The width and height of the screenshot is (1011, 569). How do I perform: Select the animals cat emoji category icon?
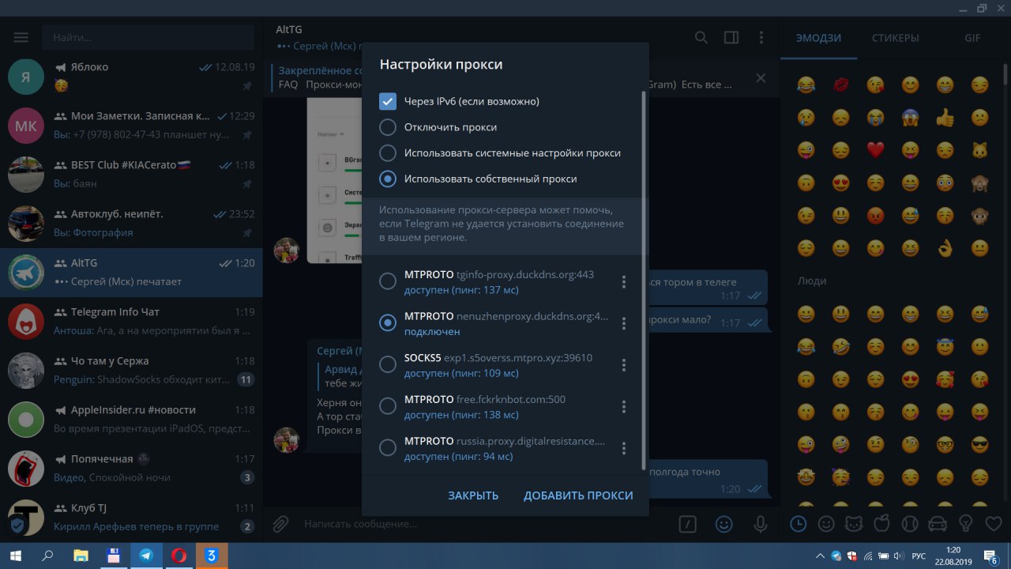(854, 523)
